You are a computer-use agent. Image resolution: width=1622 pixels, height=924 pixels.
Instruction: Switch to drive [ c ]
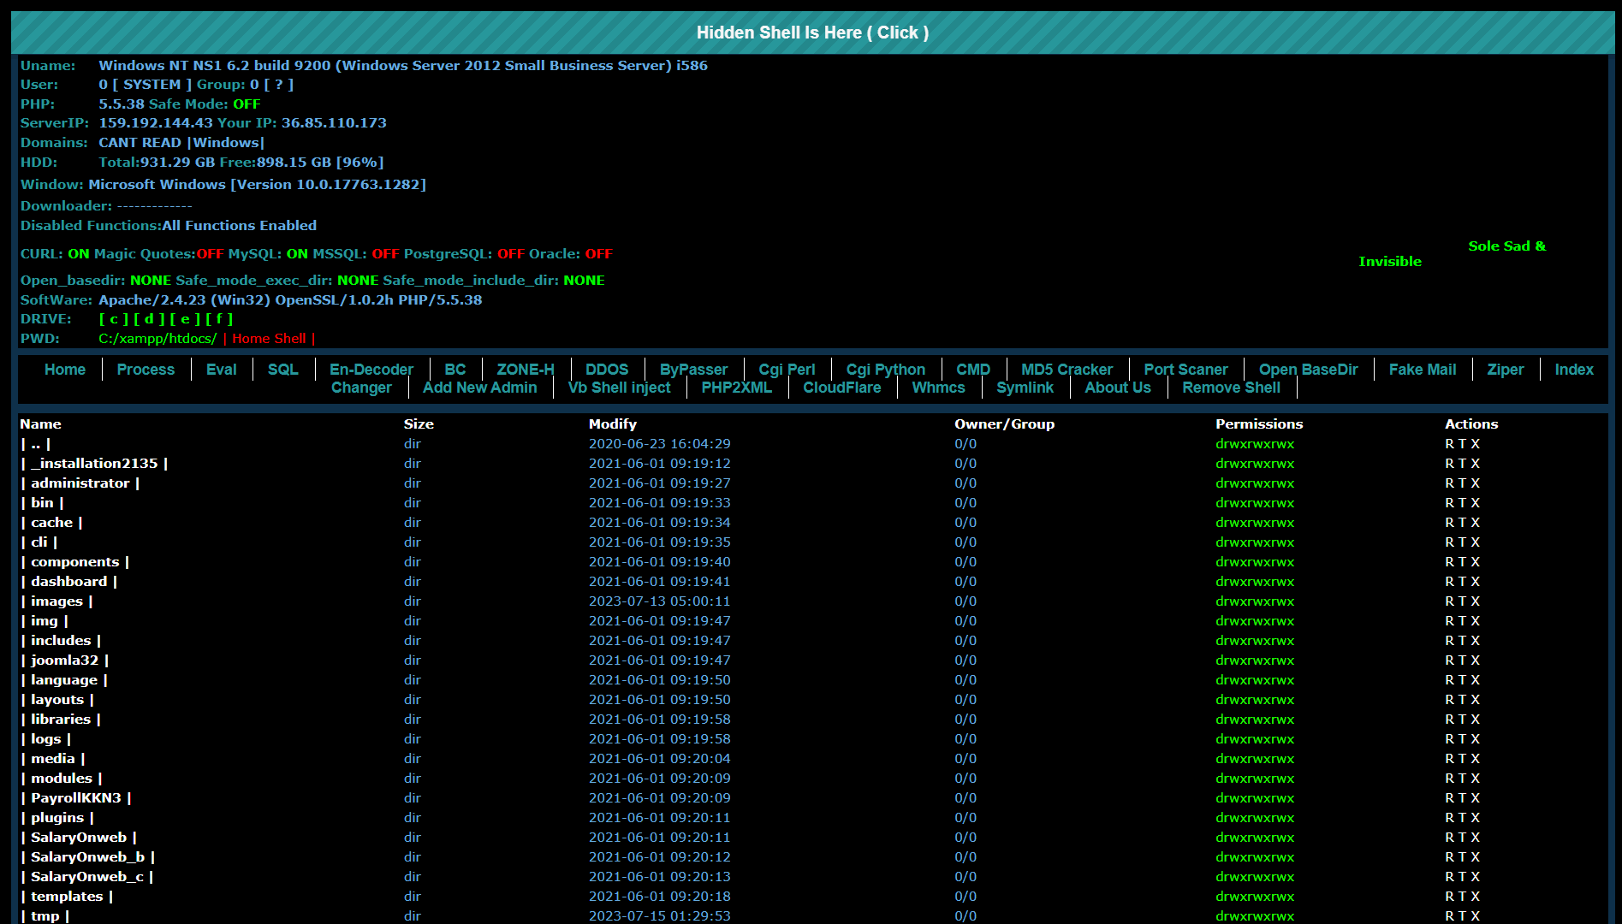point(114,319)
